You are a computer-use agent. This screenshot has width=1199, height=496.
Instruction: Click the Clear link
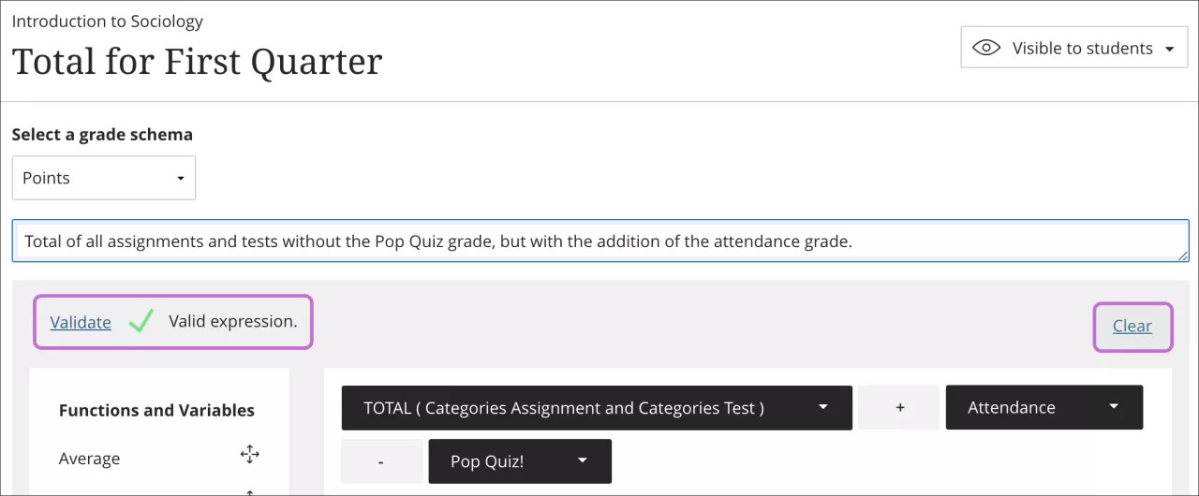pos(1132,326)
